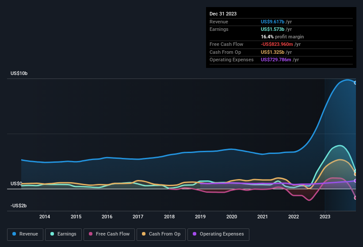Click the US$10b y-axis label
Viewport: 363px width, 247px height.
point(19,73)
